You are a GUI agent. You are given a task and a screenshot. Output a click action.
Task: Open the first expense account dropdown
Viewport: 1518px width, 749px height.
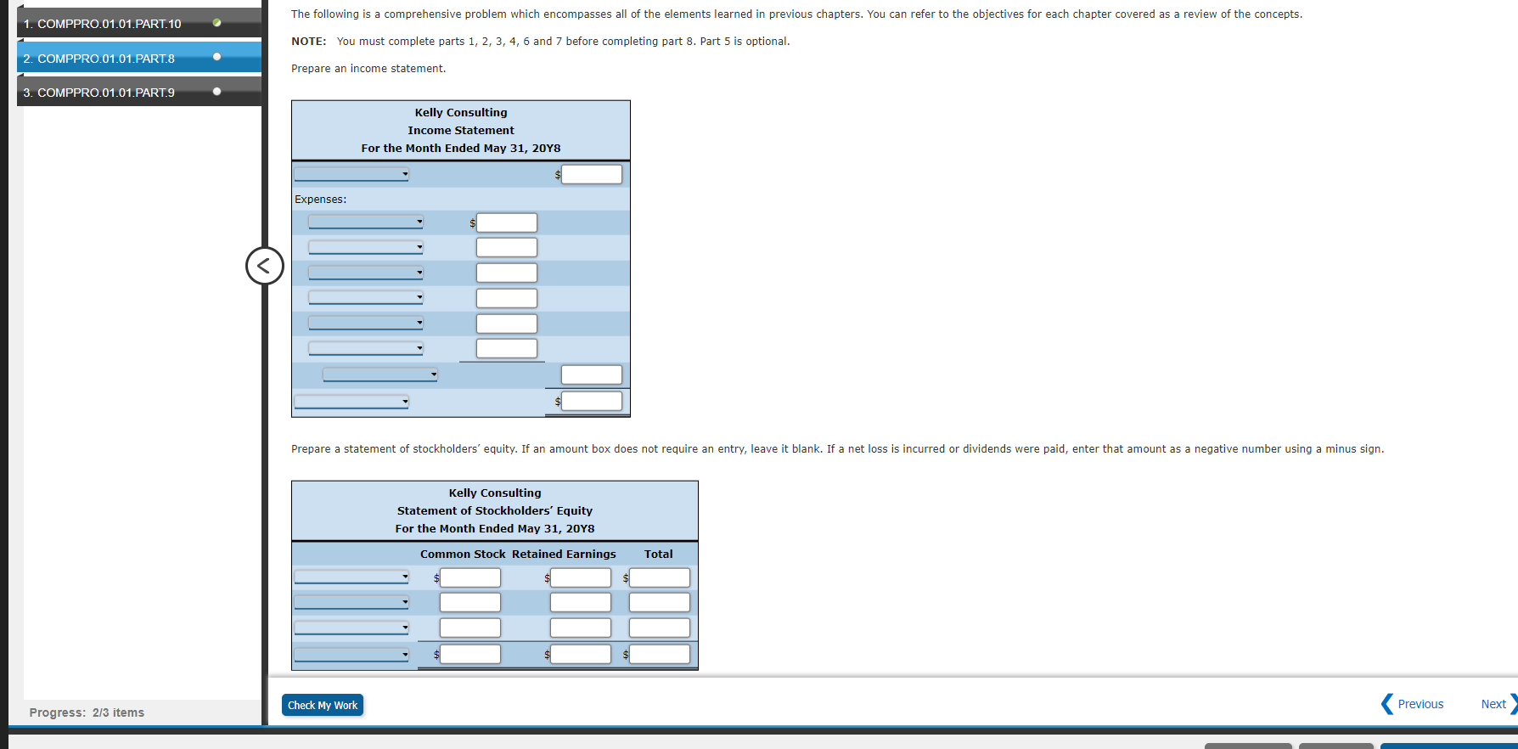point(366,222)
